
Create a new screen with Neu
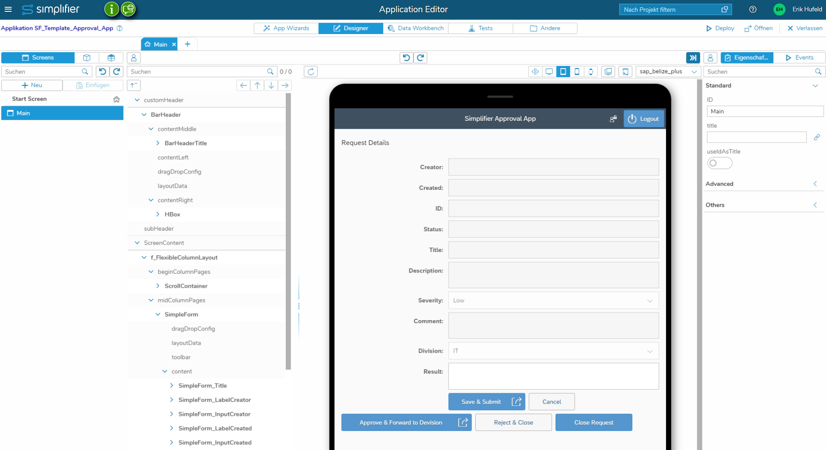click(x=32, y=85)
